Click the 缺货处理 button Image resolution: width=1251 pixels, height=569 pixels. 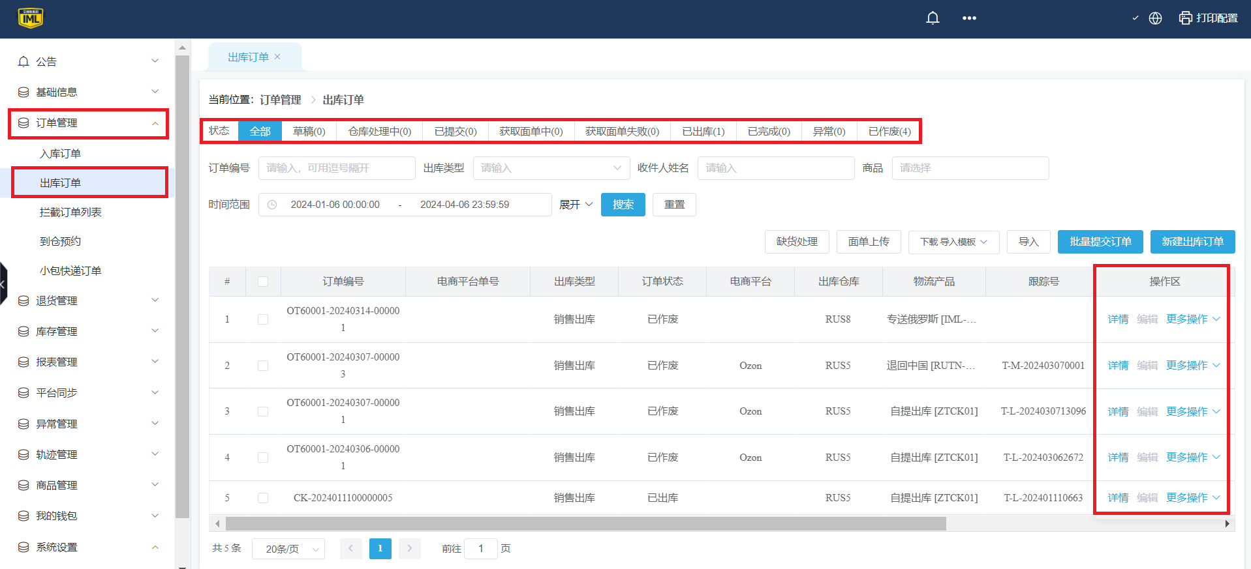click(x=797, y=242)
